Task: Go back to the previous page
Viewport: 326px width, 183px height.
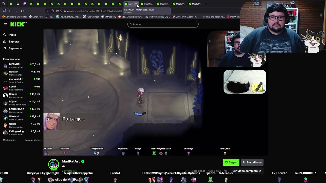Action: (10, 11)
